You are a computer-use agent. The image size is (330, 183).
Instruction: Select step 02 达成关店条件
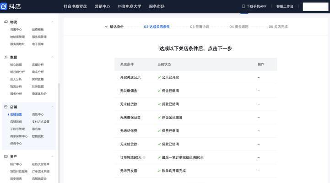pos(157,27)
